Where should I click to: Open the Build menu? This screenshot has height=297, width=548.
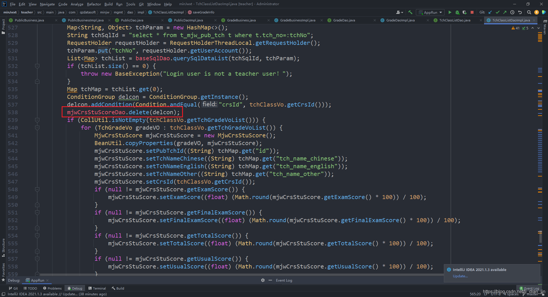pyautogui.click(x=108, y=4)
